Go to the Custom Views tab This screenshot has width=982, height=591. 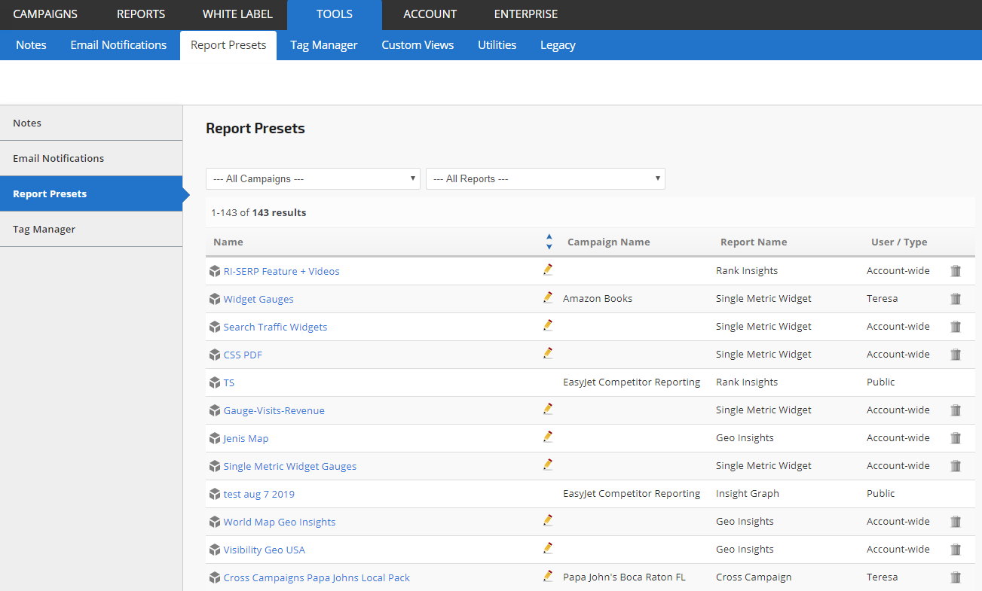418,45
